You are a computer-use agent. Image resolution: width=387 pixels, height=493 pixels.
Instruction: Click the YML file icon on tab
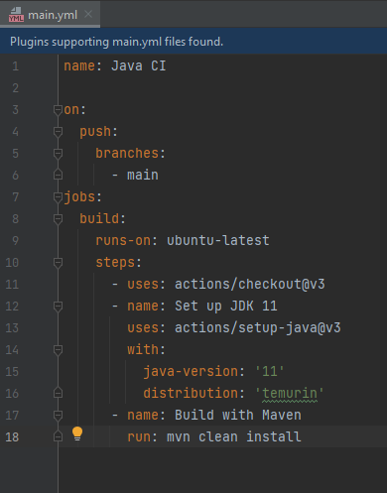[x=16, y=15]
